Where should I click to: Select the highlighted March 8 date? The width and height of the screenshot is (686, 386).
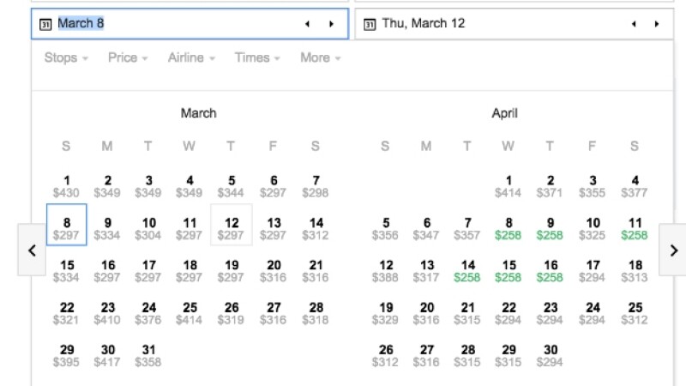click(x=67, y=225)
